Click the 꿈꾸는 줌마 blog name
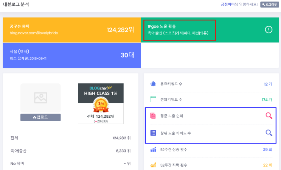 click(20, 27)
